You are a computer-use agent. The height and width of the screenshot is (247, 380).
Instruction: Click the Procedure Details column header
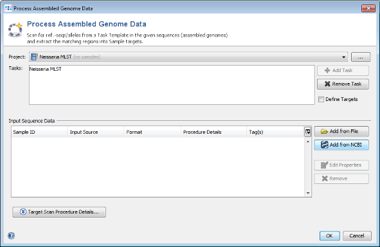click(213, 132)
